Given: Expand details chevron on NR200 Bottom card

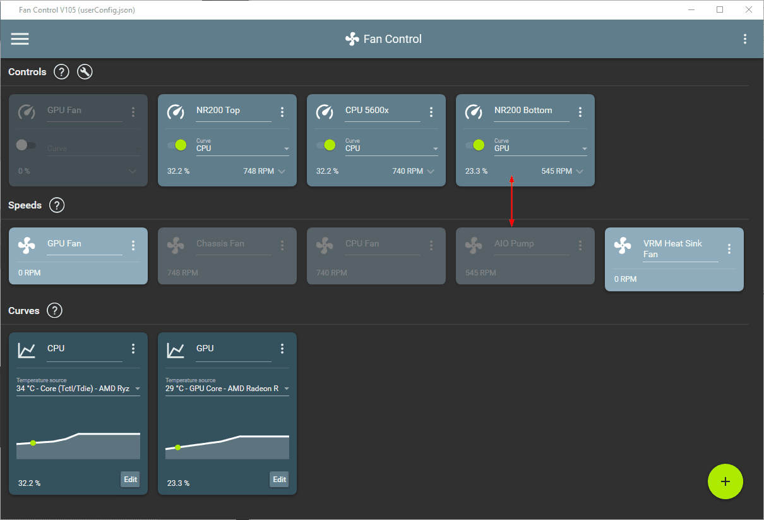Looking at the screenshot, I should [x=580, y=171].
